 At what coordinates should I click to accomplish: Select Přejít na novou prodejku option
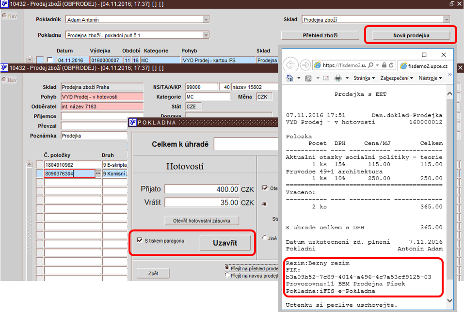click(x=227, y=275)
